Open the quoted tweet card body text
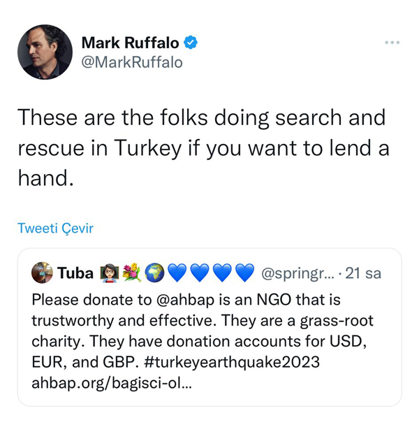The width and height of the screenshot is (419, 427). [x=203, y=342]
